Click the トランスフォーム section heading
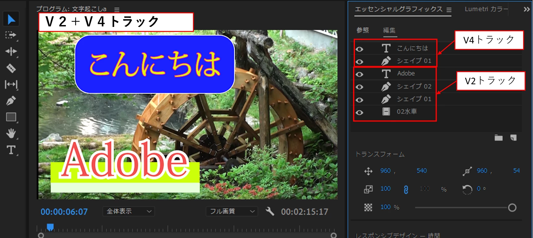Screen dimensions: 533x238 point(380,154)
